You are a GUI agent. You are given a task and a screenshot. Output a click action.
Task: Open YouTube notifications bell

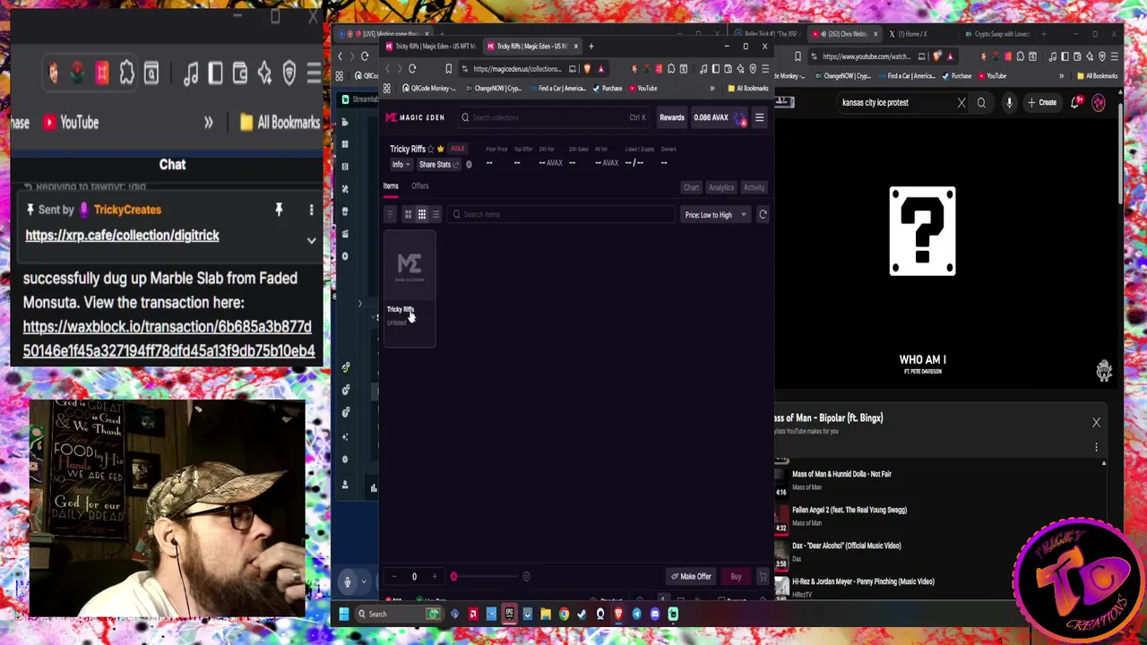pos(1075,103)
